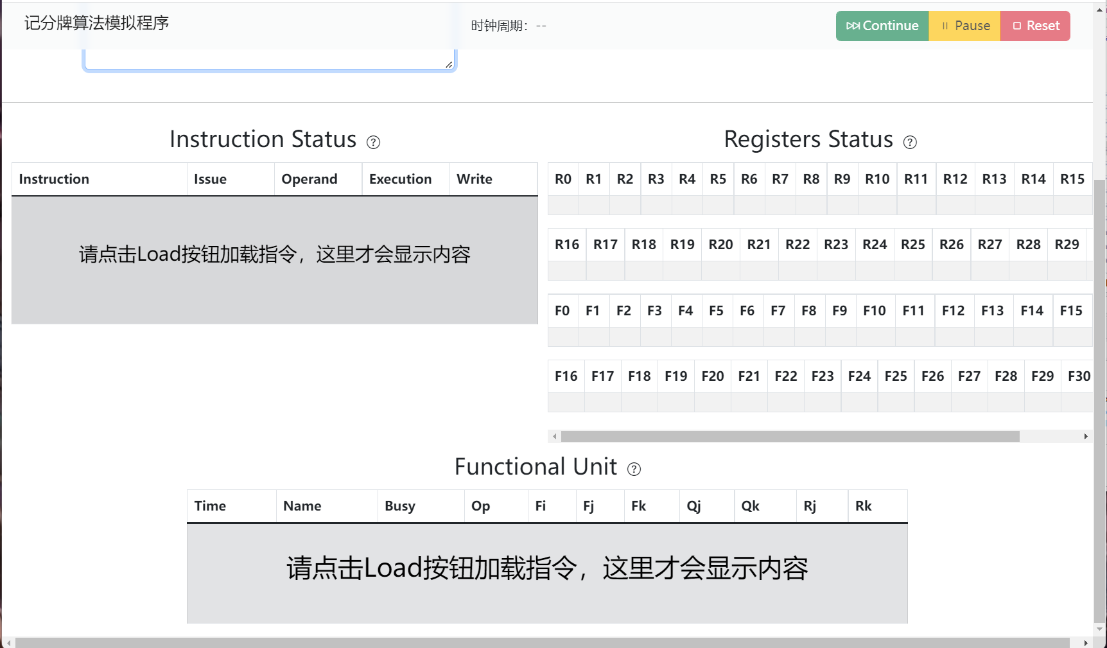Click the Time column in Functional Unit
The image size is (1107, 648).
[231, 506]
